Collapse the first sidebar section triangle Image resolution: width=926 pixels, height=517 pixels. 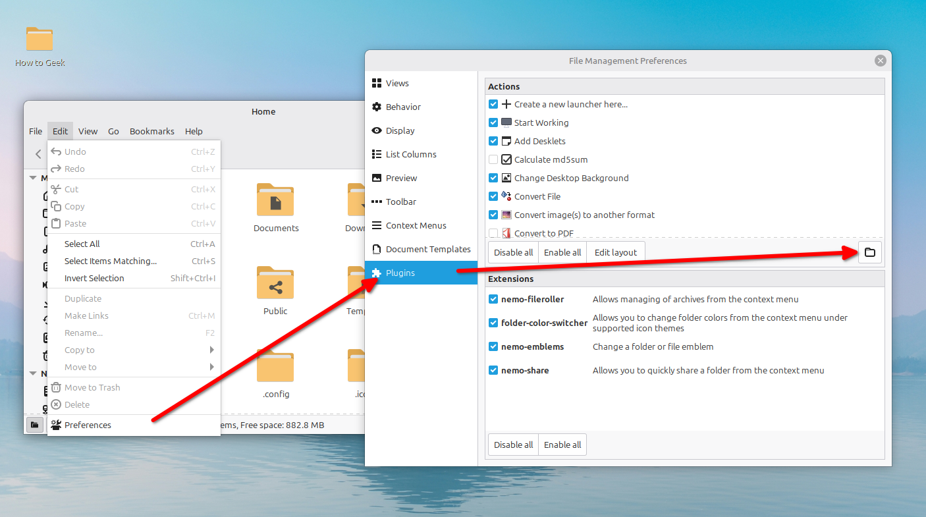(32, 178)
